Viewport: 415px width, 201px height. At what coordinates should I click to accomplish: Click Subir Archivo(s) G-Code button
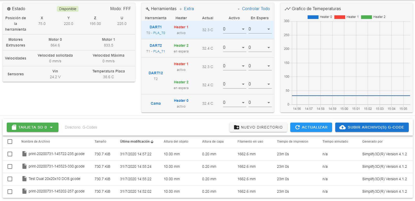pyautogui.click(x=372, y=127)
